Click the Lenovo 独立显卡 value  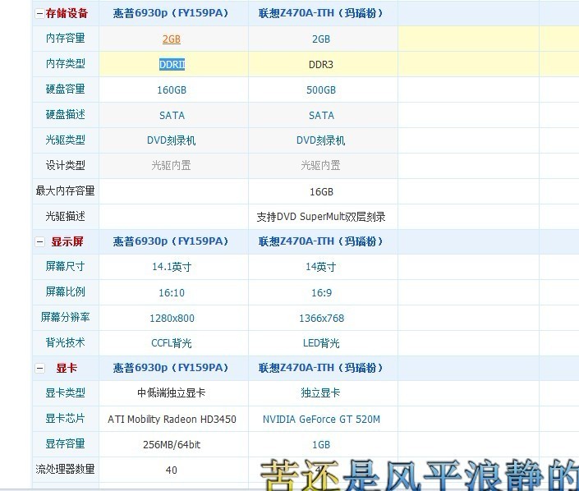(321, 392)
